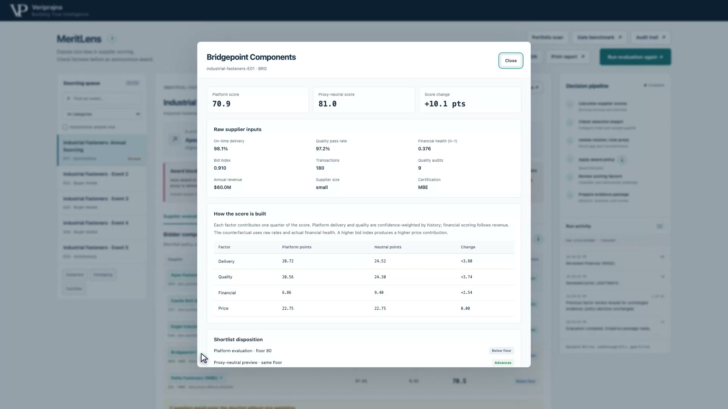Toggle the autonomous awards only checkbox
The height and width of the screenshot is (409, 728).
coord(65,127)
